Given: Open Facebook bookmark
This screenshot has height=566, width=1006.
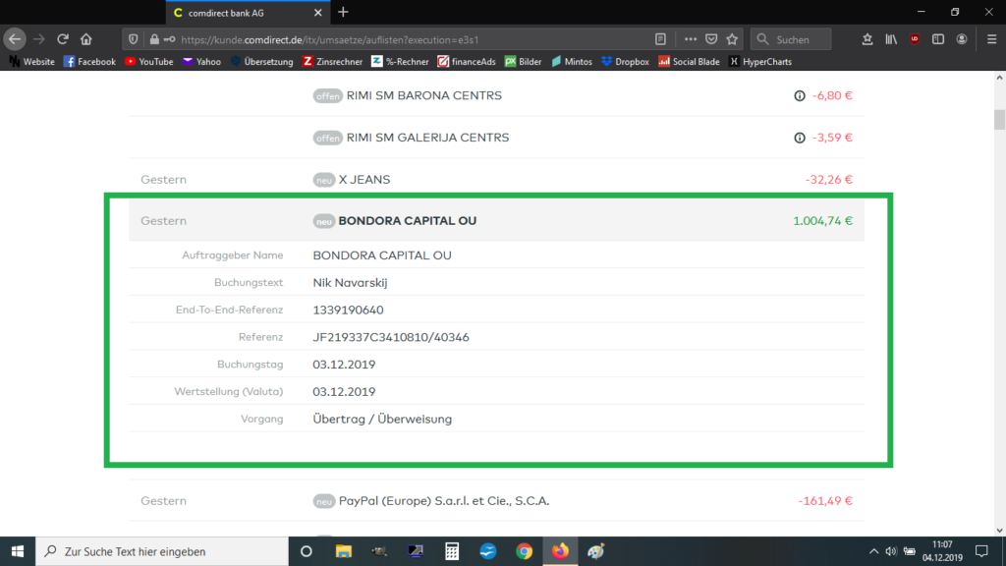Looking at the screenshot, I should point(89,62).
